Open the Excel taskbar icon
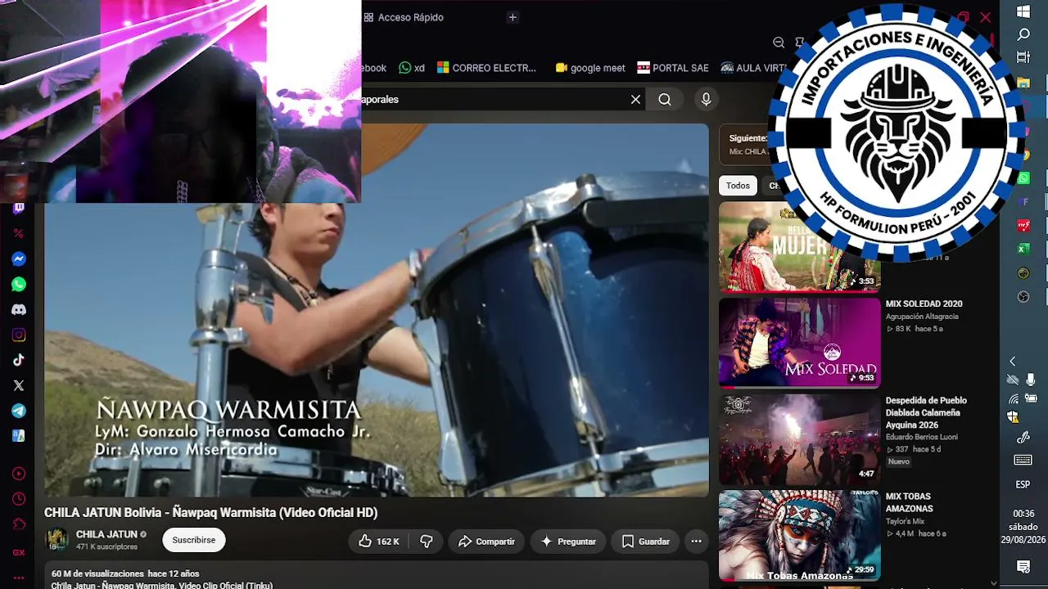Screen dimensions: 1048x589 tap(1023, 249)
